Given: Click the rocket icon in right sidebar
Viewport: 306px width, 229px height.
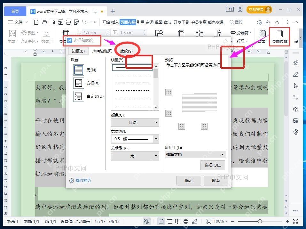Looking at the screenshot, I should [x=296, y=63].
